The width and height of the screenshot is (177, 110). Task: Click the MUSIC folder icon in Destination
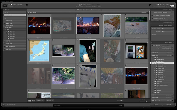(155, 83)
